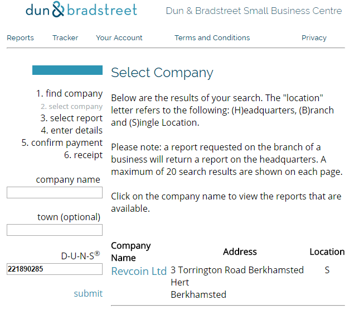Open the Revcoin Ltd company link
This screenshot has height=309, width=354.
point(139,271)
